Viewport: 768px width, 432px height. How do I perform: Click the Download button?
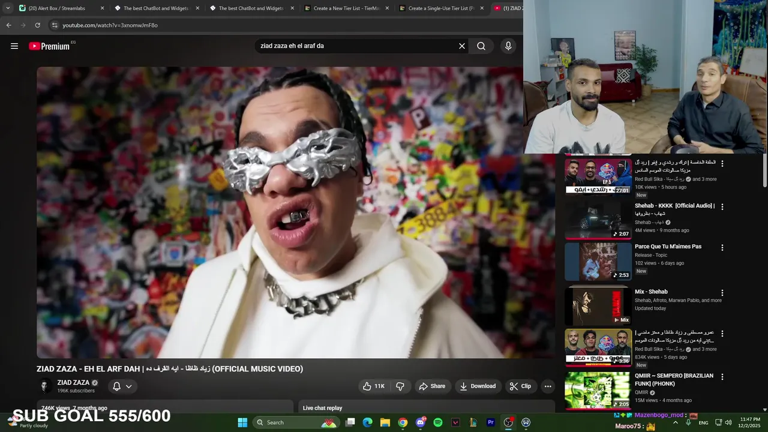tap(478, 386)
